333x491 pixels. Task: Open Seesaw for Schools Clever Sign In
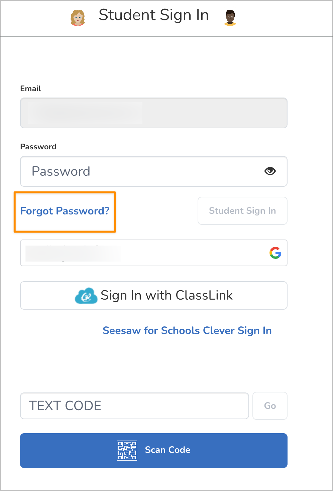pos(187,331)
